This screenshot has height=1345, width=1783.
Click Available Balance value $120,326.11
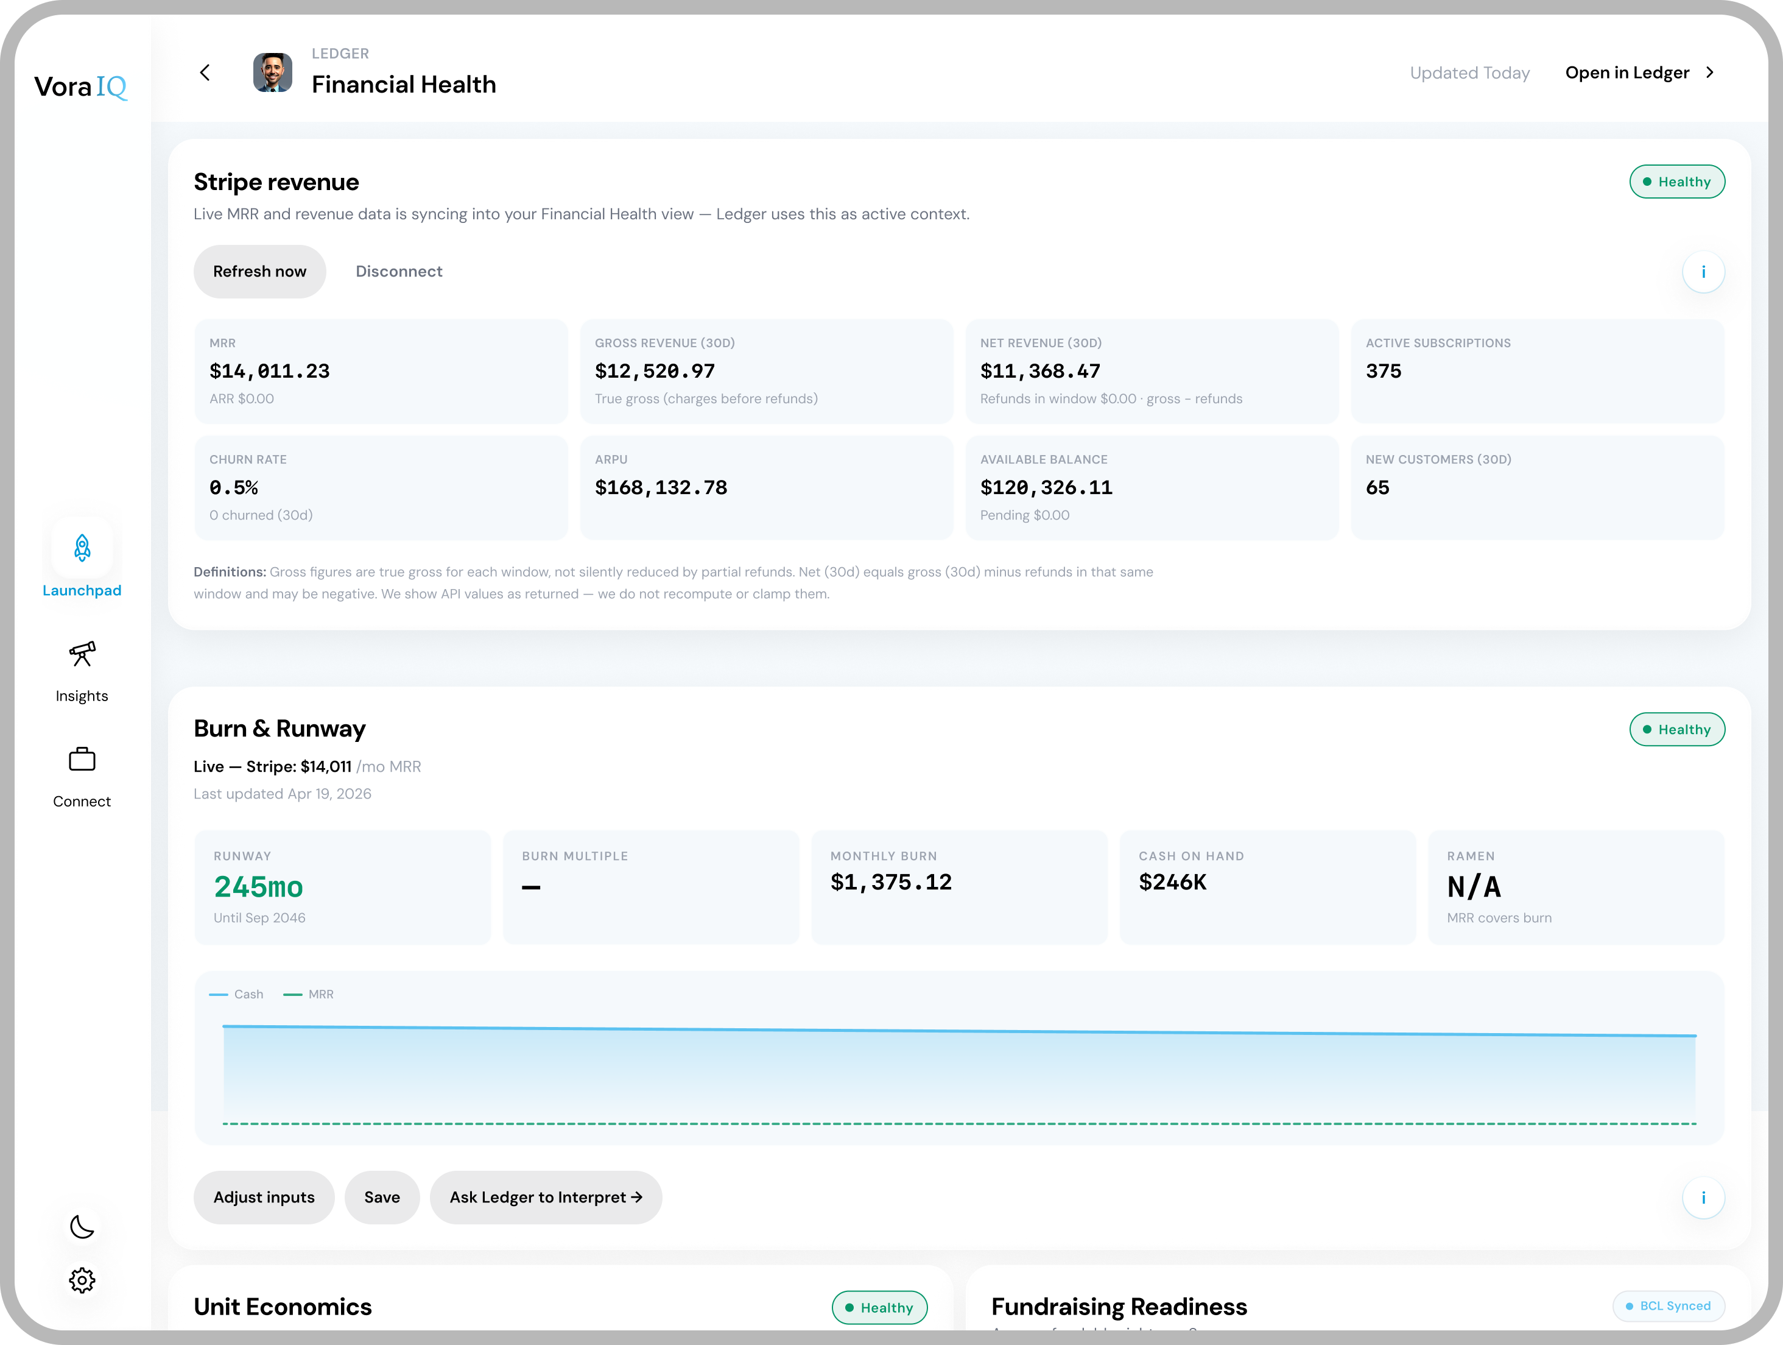[1046, 488]
